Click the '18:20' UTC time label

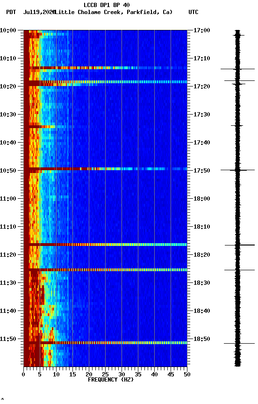[201, 255]
